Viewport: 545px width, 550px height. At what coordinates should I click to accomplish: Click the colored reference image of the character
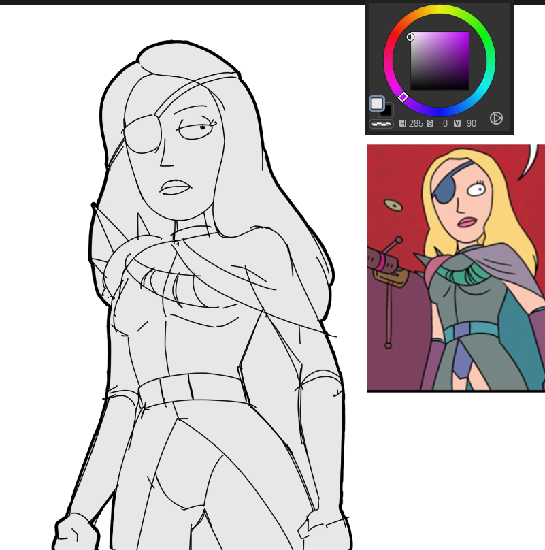(456, 268)
